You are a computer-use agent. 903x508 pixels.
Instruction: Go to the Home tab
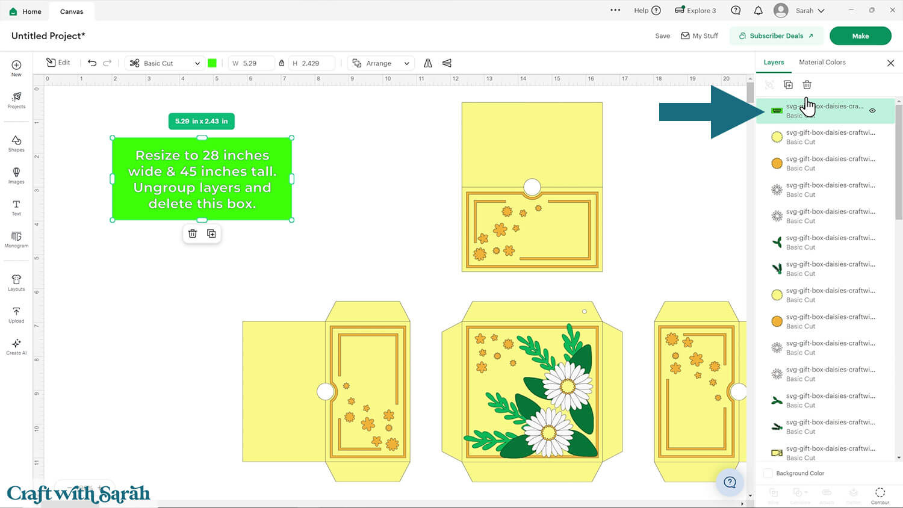(x=26, y=11)
